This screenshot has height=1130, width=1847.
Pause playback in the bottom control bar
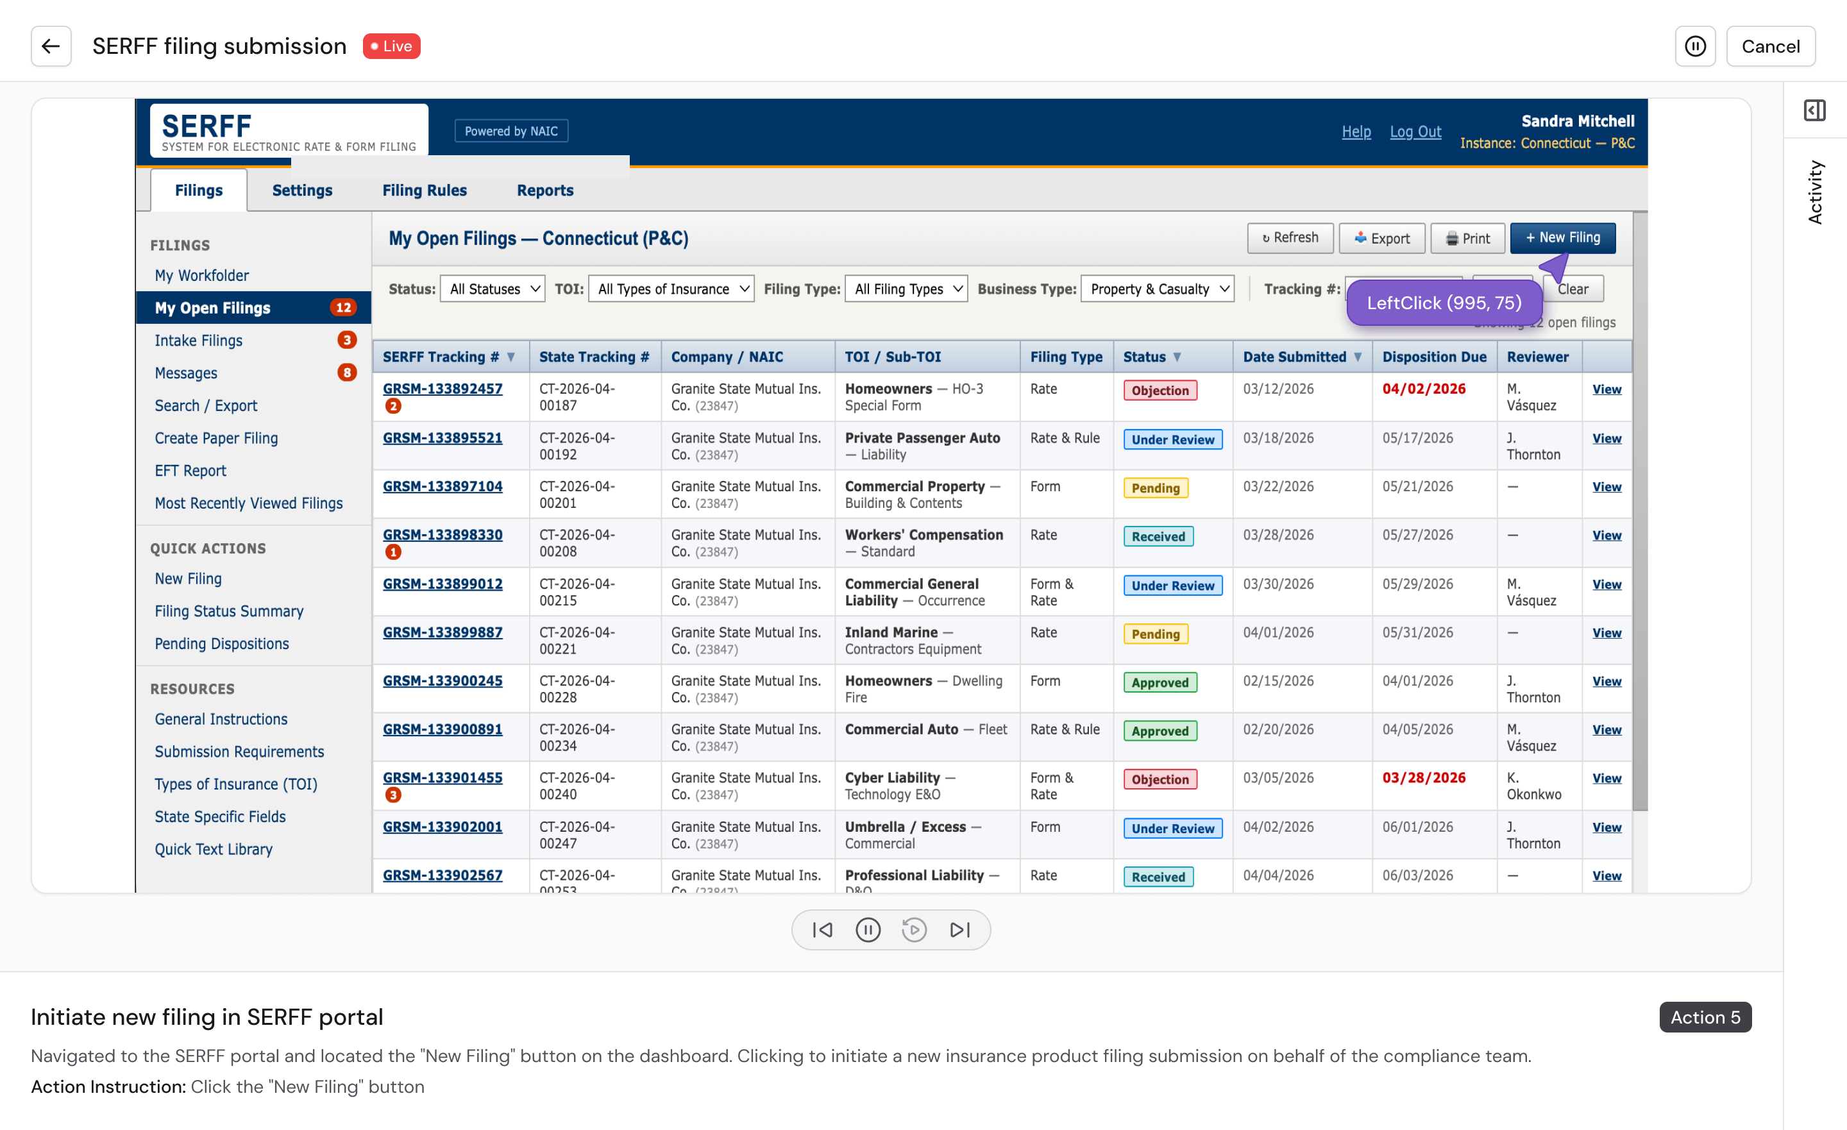point(868,930)
